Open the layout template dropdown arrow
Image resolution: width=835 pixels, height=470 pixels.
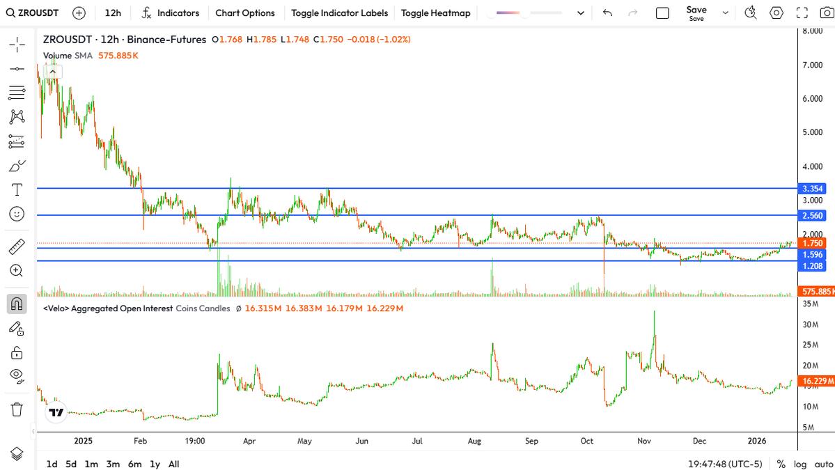(581, 13)
